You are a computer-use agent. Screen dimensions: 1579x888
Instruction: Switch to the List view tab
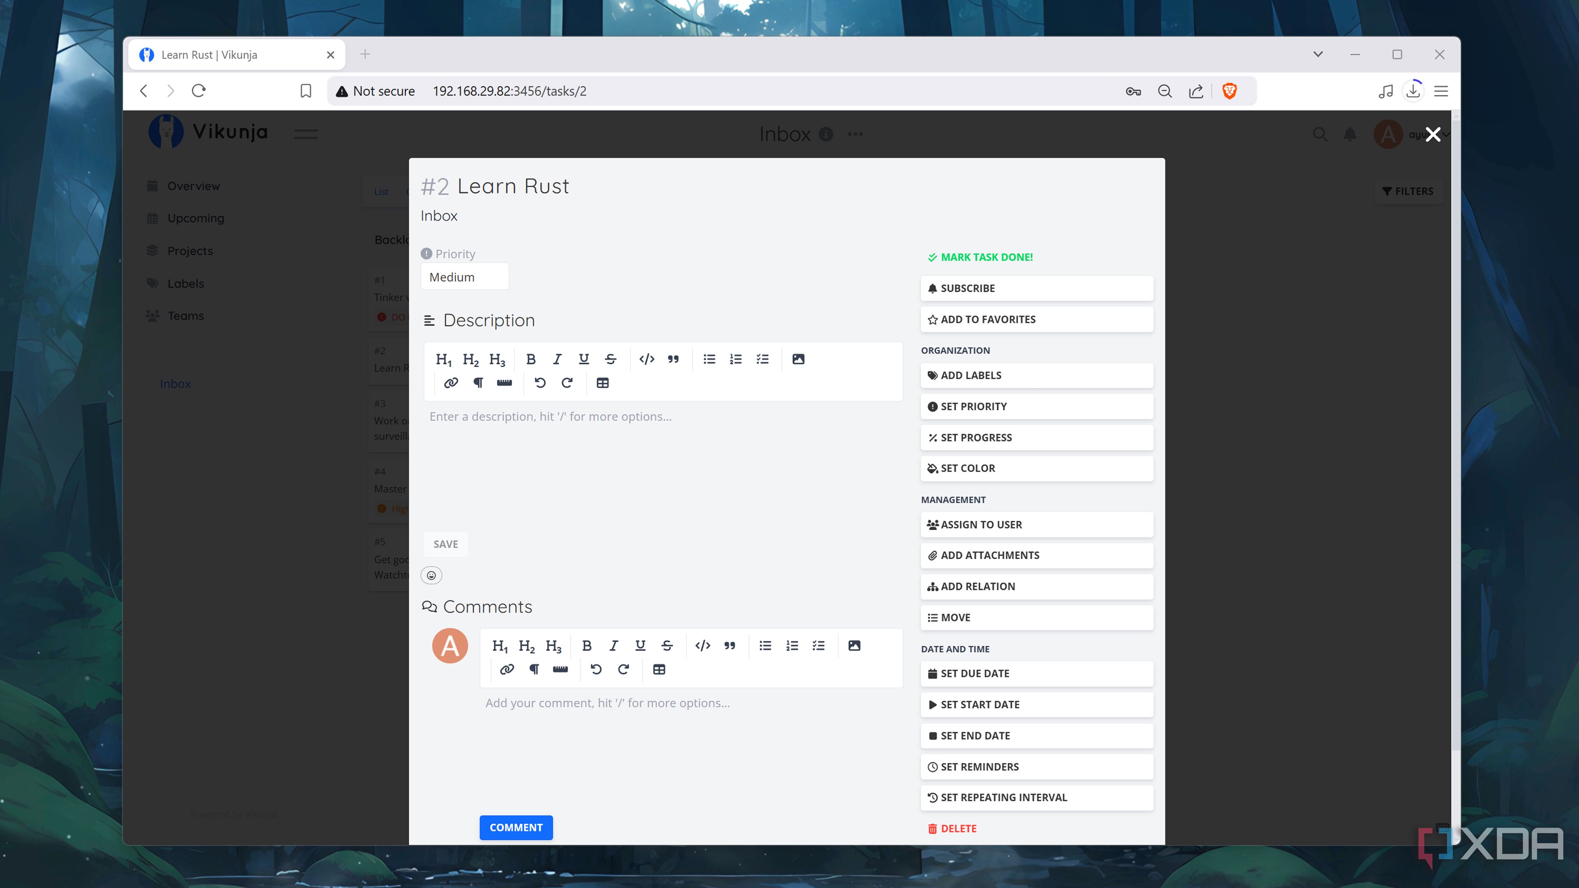381,191
